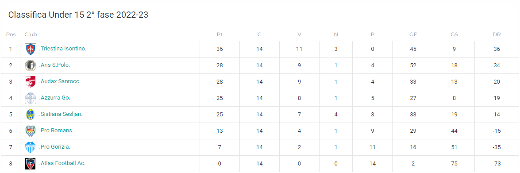
Task: Click the Pro Gorizia club crest
Action: click(30, 147)
